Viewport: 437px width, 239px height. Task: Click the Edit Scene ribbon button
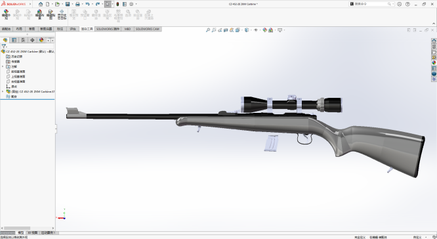[39, 14]
